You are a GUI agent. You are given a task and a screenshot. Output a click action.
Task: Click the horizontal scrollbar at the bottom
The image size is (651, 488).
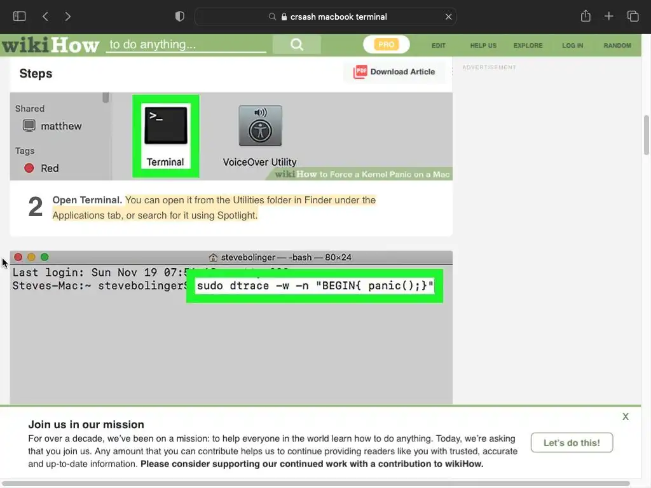point(317,483)
